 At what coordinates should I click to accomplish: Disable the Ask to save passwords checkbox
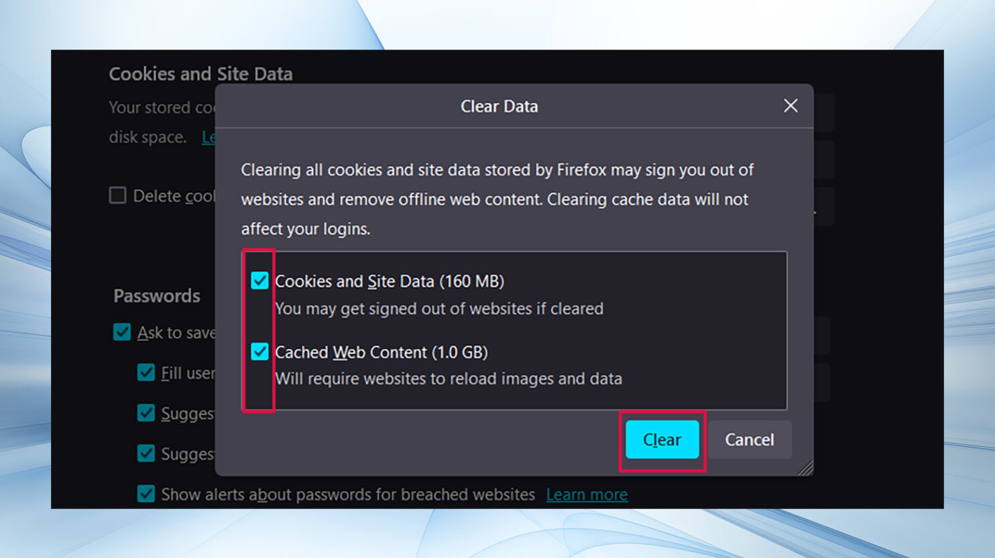[x=122, y=332]
